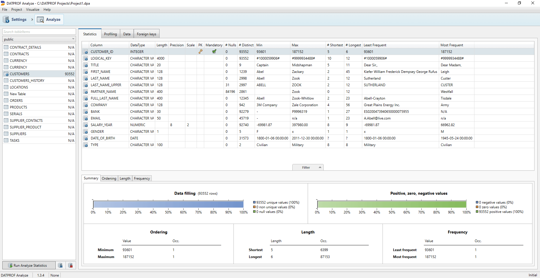Click the mandatory checkmark icon for CUSTOMER_ID
Image resolution: width=540 pixels, height=278 pixels.
pyautogui.click(x=214, y=51)
